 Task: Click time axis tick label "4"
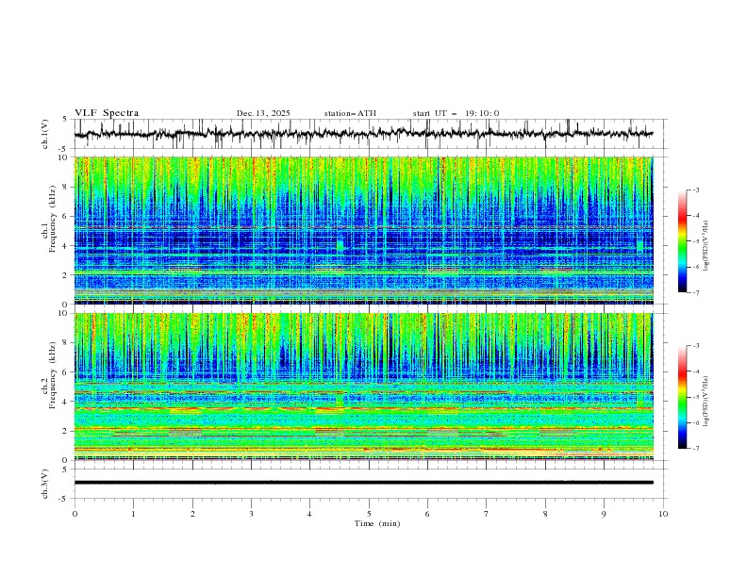pos(309,514)
